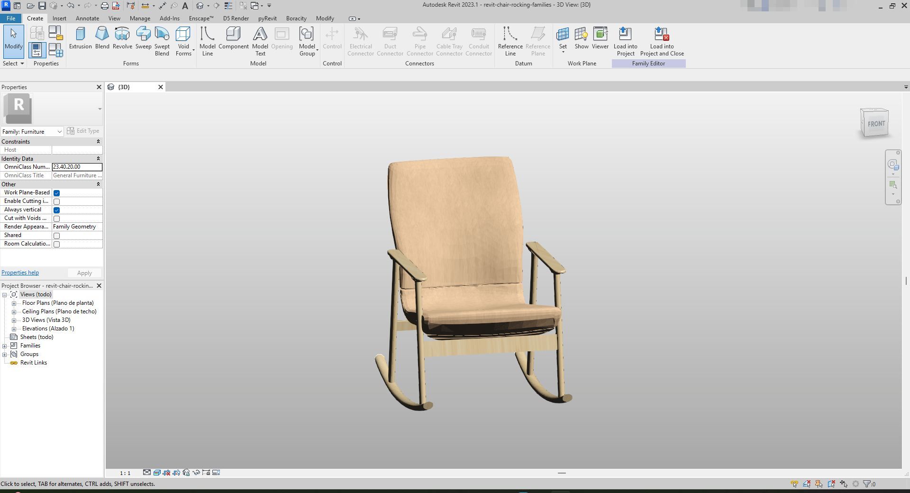Show the work plane
The width and height of the screenshot is (910, 493).
pos(582,38)
